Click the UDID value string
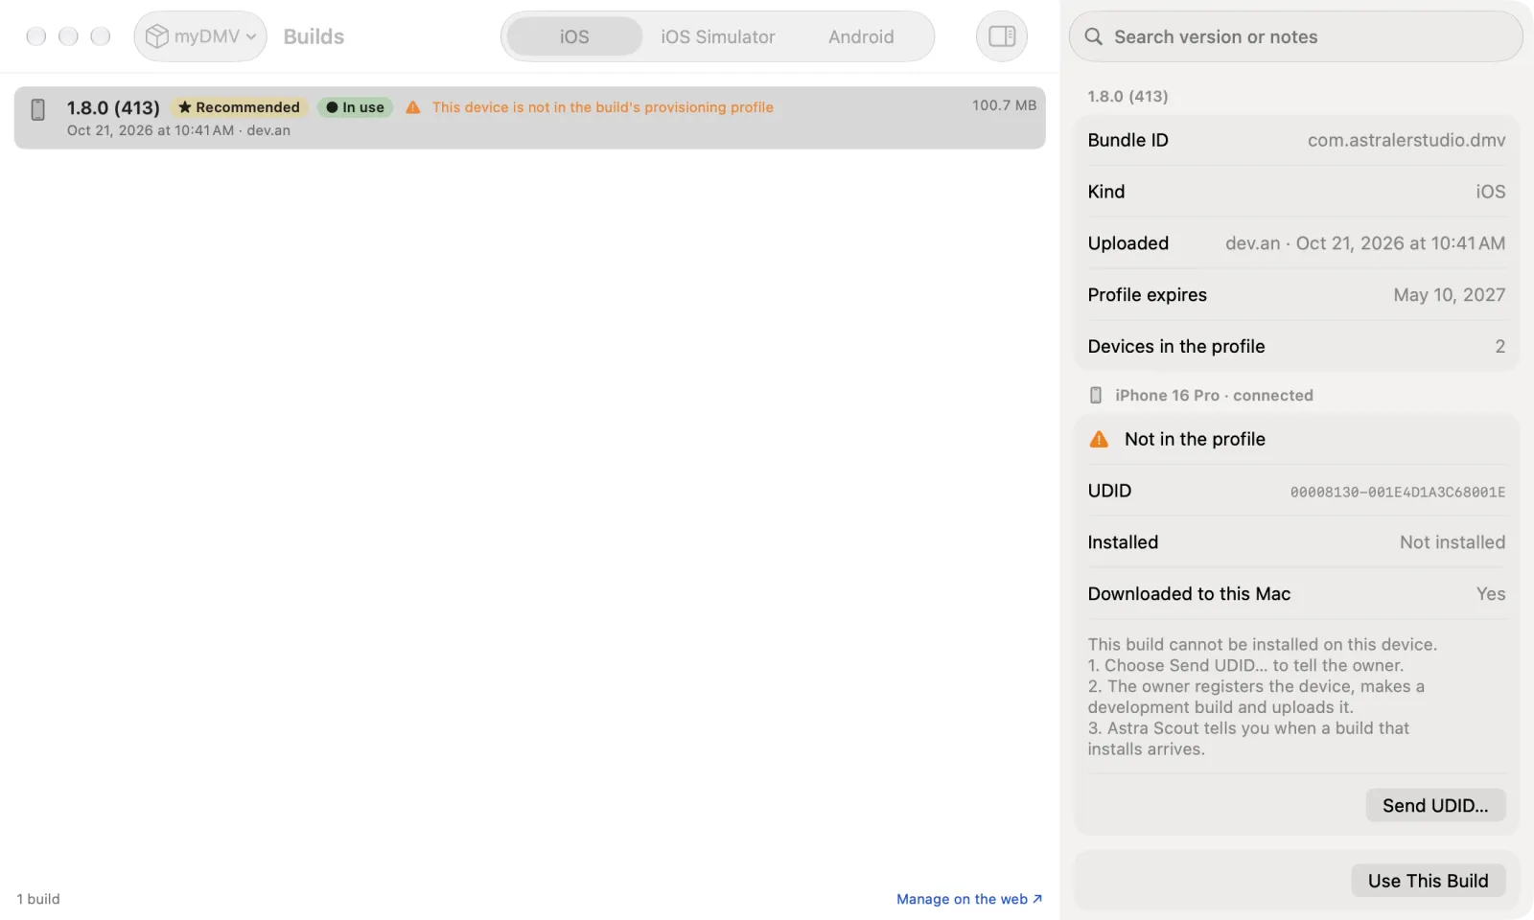Viewport: 1534px width, 920px height. pyautogui.click(x=1397, y=492)
